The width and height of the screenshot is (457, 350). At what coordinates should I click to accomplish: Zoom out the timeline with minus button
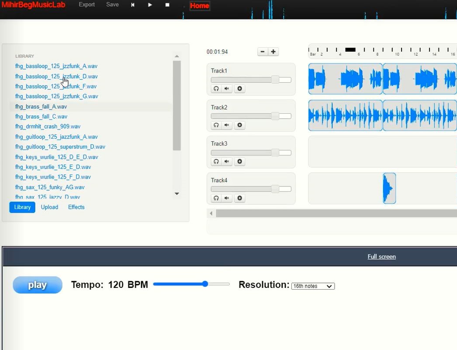tap(262, 52)
